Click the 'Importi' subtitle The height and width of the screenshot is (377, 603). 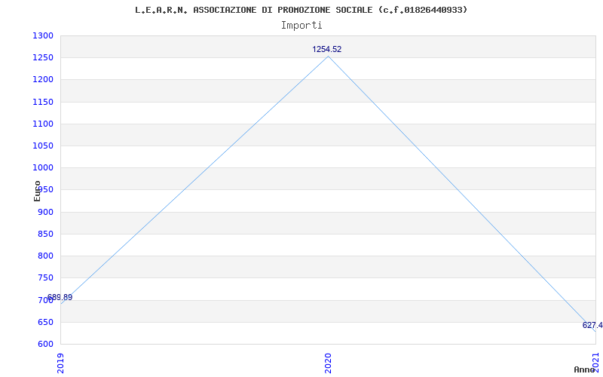coord(301,26)
